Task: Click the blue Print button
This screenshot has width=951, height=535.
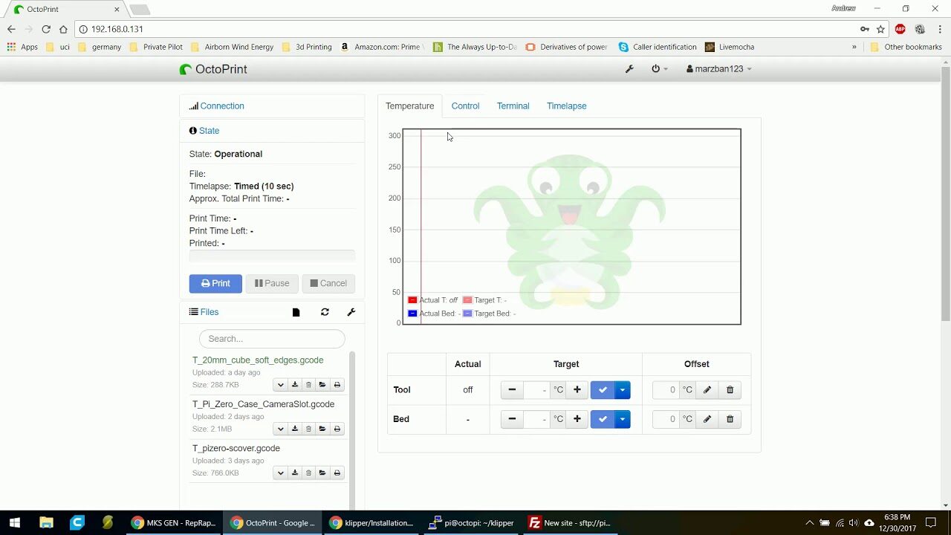Action: click(x=215, y=283)
